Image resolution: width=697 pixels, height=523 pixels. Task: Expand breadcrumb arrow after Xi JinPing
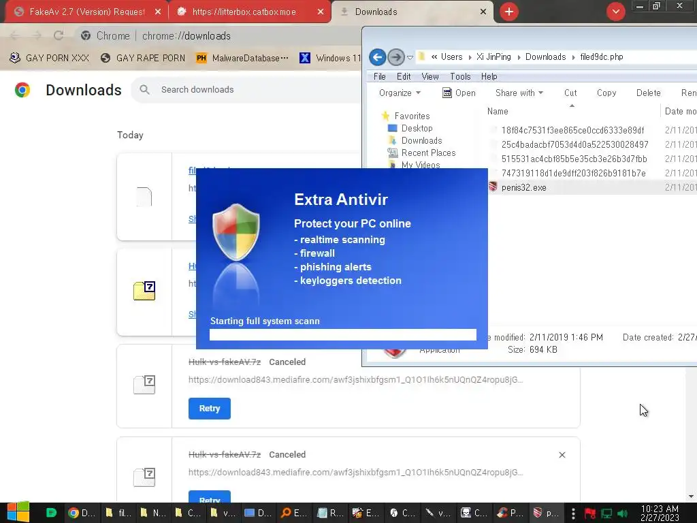pos(518,57)
